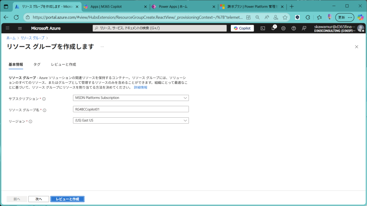Viewport: 367px width, 206px height.
Task: Expand the リージョン dropdown
Action: pos(130,121)
